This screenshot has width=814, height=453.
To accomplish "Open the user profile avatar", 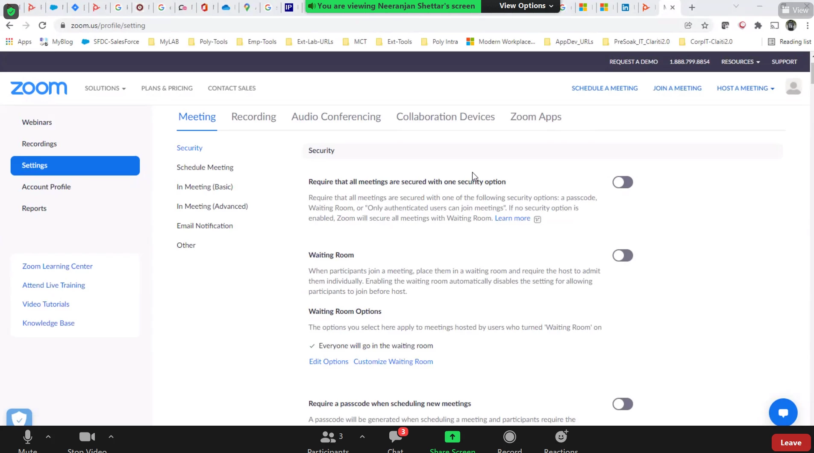I will [x=793, y=88].
